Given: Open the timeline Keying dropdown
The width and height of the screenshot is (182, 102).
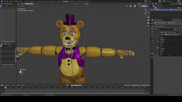Looking at the screenshot, I should click(x=14, y=85).
